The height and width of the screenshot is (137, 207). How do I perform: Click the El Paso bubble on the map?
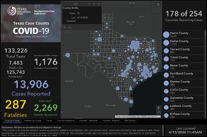68,55
